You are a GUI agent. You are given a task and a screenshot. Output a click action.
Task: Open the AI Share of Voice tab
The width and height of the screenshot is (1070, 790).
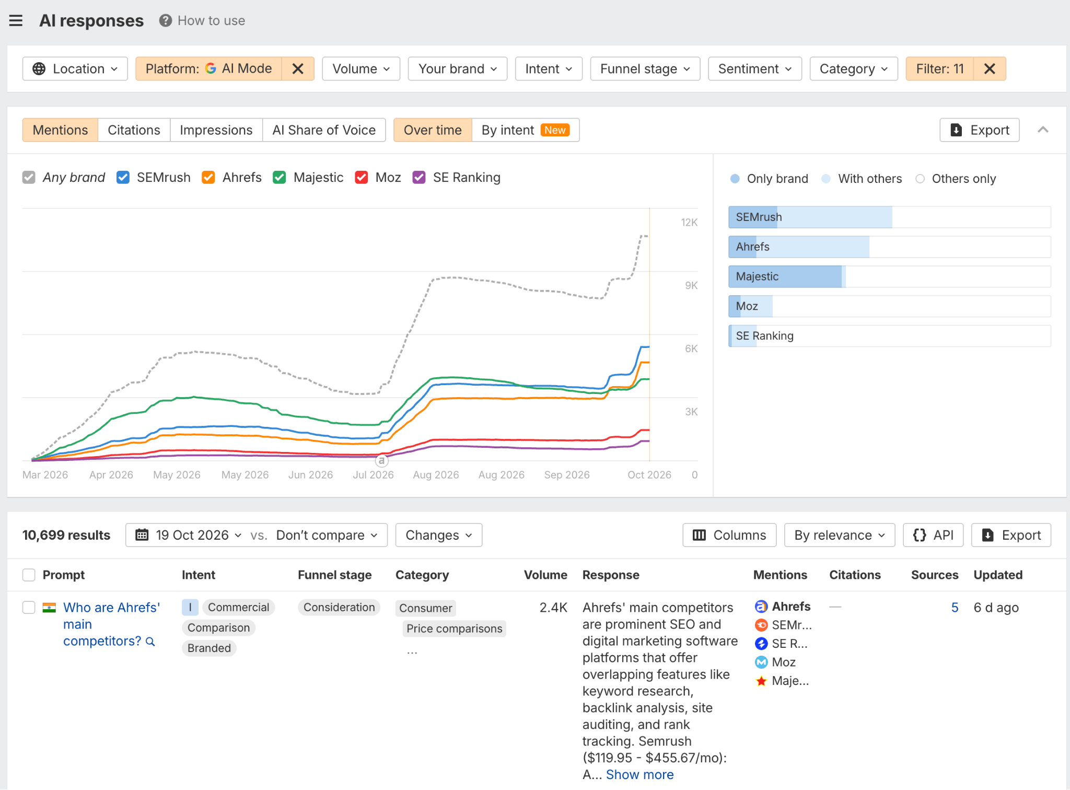click(x=324, y=130)
